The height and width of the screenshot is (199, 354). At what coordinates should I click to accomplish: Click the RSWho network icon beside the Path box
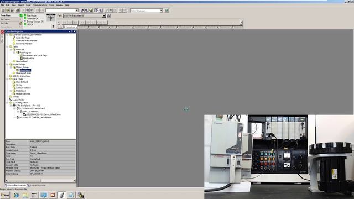click(x=108, y=16)
